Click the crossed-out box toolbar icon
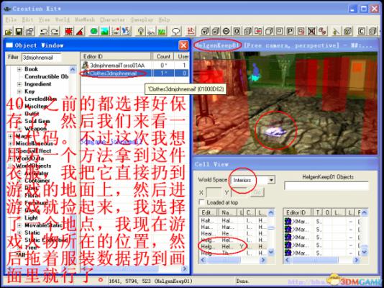Screen dimensions: 384x288 pos(311,32)
